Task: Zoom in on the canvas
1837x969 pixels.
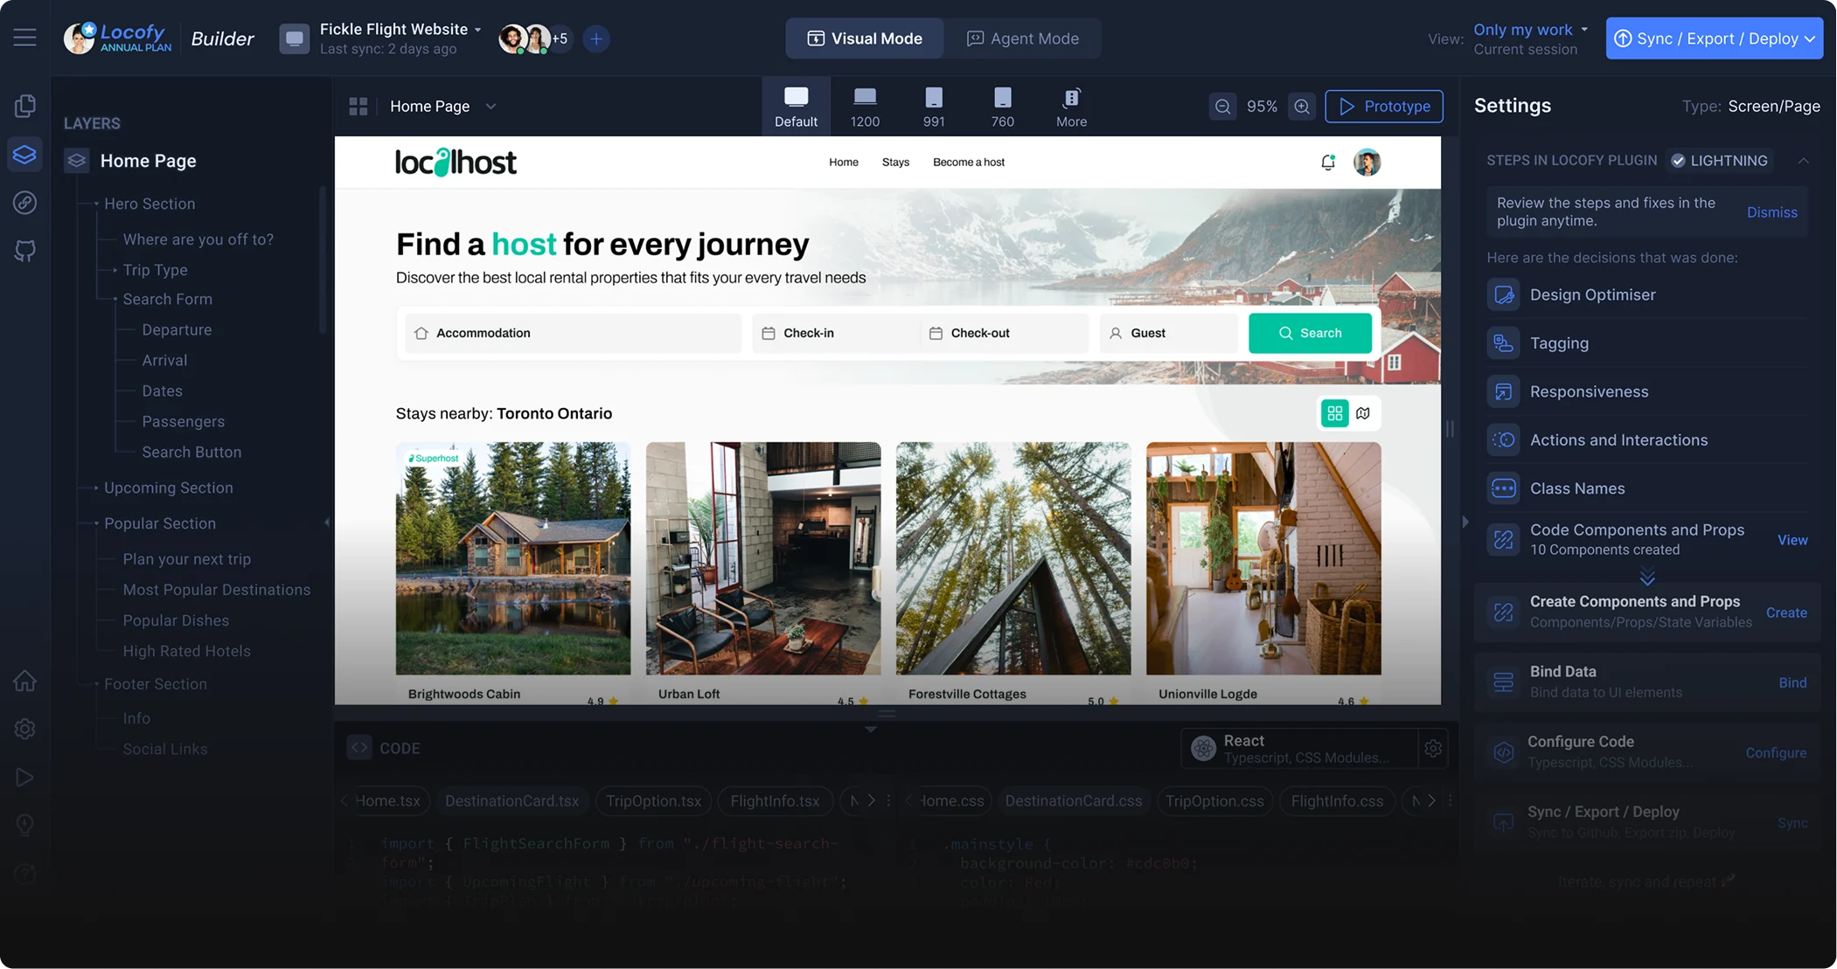Action: coord(1302,107)
